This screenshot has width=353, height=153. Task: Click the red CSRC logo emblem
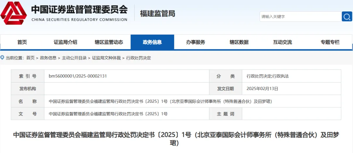[x=13, y=13]
